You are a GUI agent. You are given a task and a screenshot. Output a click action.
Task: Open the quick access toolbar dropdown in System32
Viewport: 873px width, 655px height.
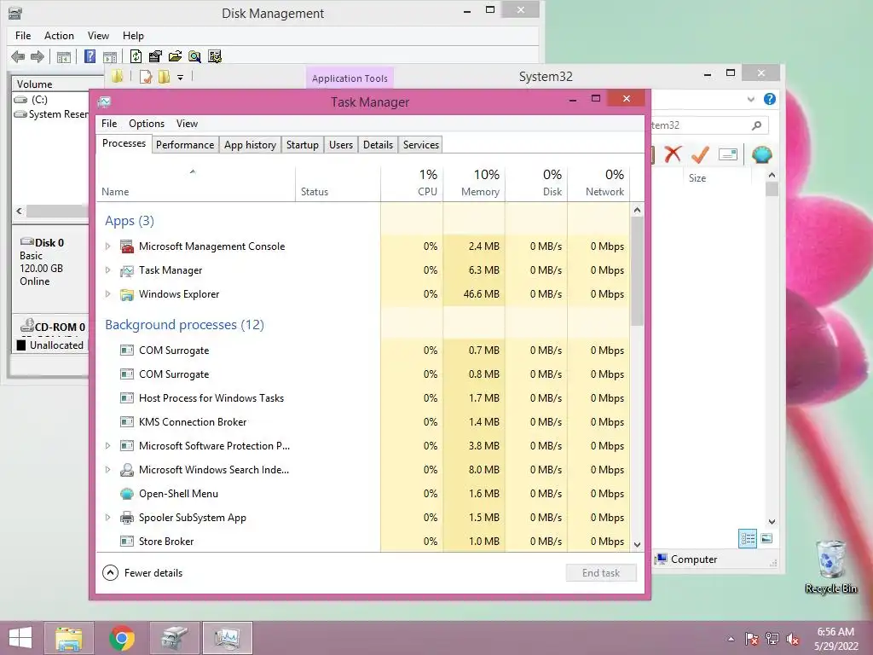point(181,78)
